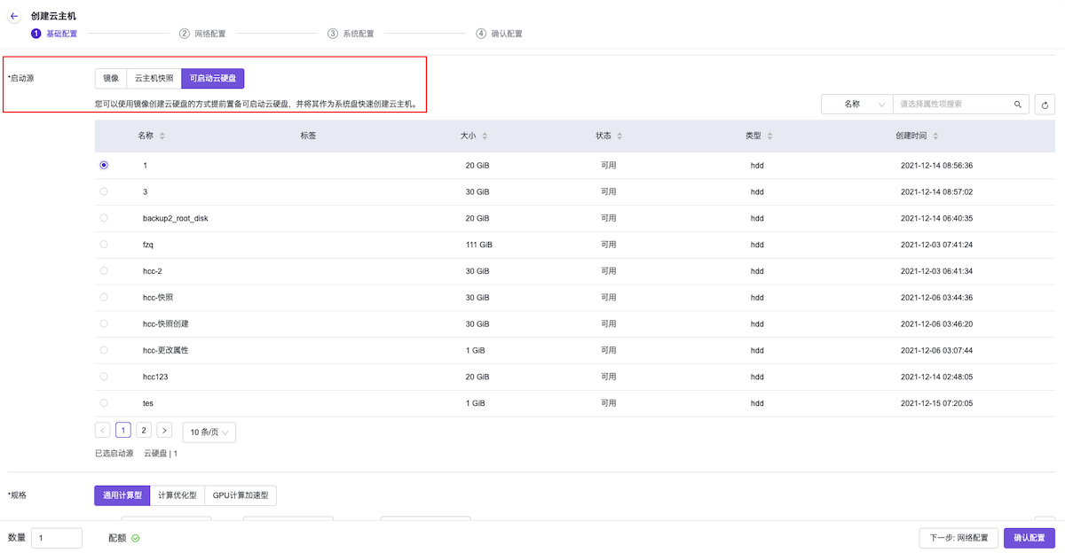
Task: Click the back arrow beside 创建云主机
Action: click(14, 16)
